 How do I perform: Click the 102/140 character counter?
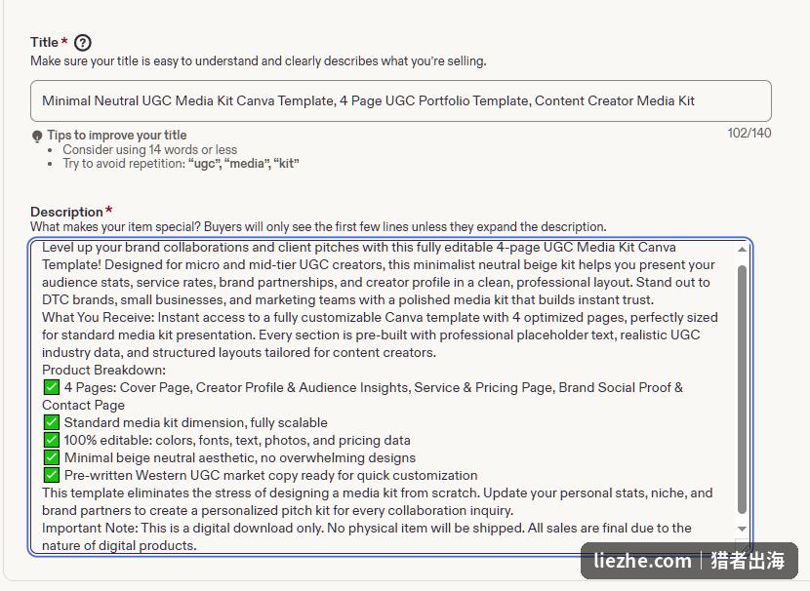(749, 134)
